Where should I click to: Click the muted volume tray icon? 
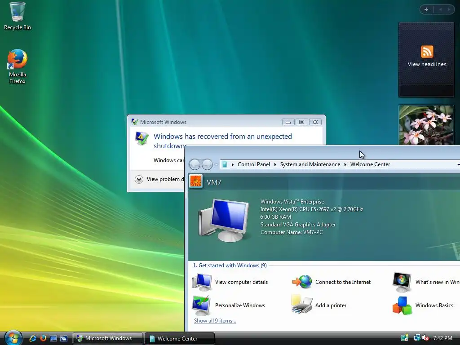tap(425, 338)
